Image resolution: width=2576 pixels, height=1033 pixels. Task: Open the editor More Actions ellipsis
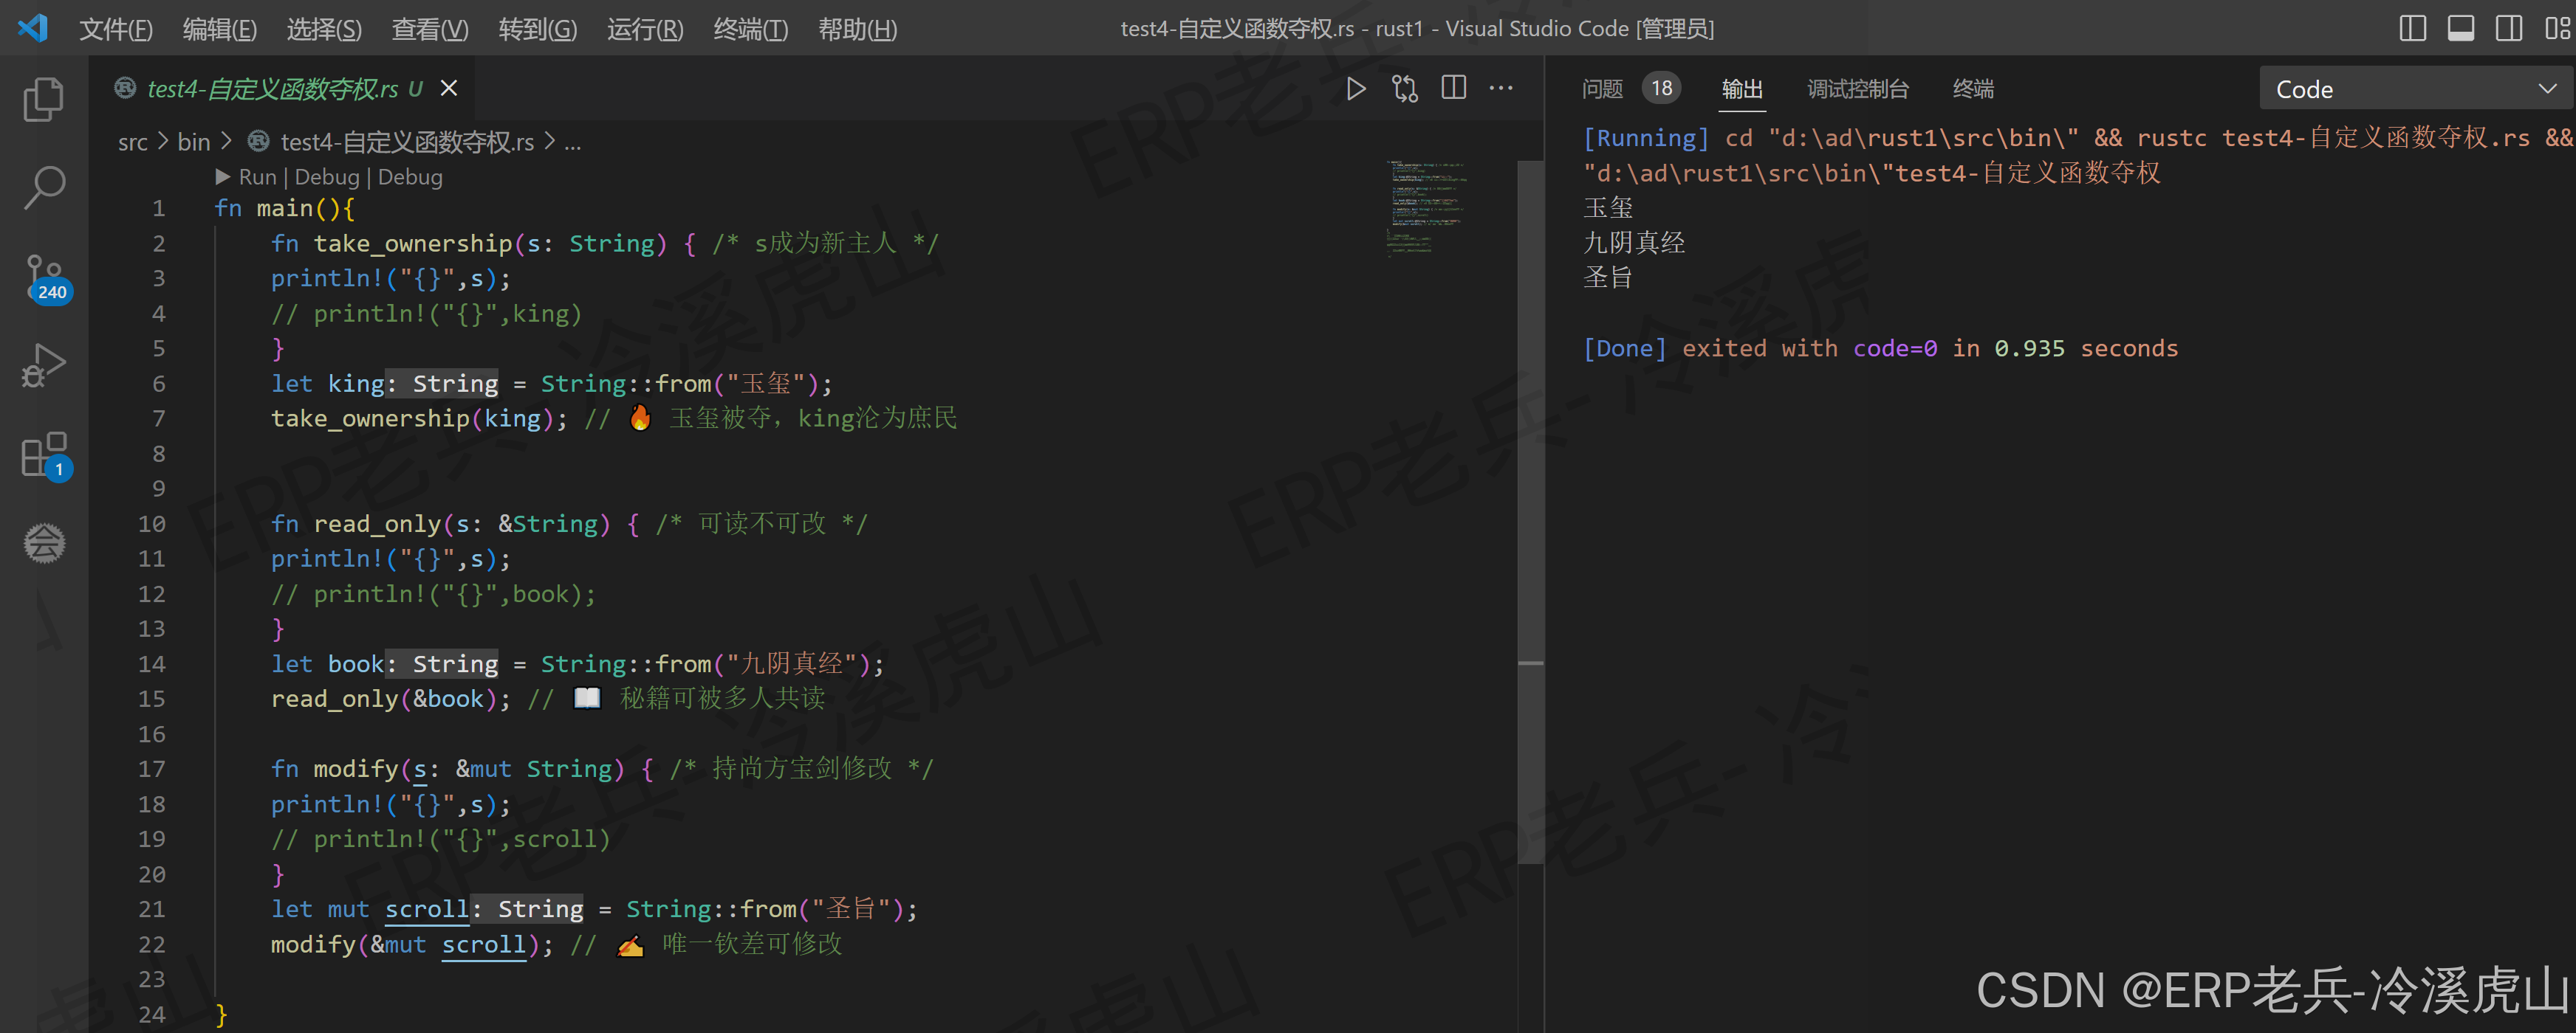coord(1500,89)
